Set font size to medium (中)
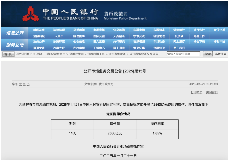The image size is (229, 161). point(24,84)
